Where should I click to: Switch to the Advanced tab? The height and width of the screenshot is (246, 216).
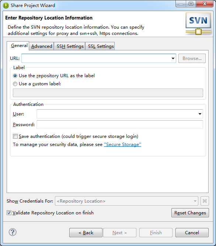pyautogui.click(x=42, y=46)
